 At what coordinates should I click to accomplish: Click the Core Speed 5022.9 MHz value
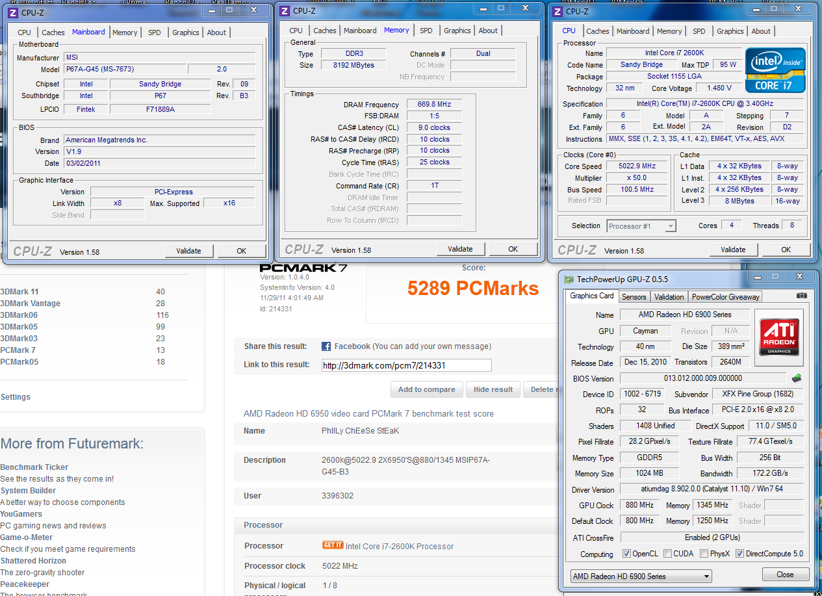[x=637, y=166]
